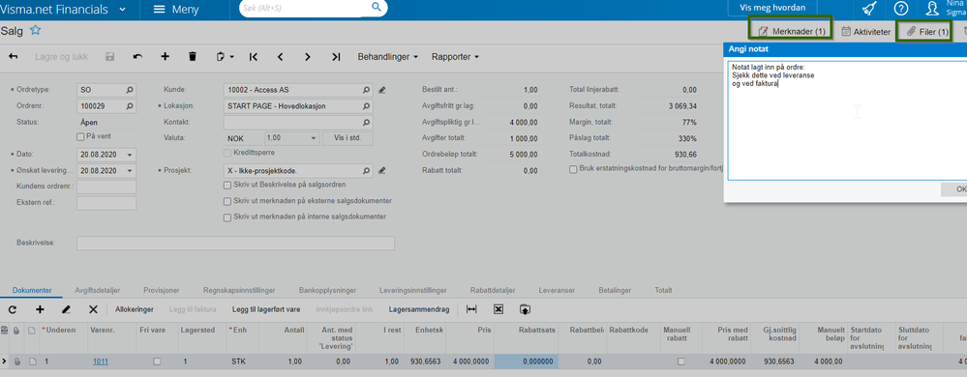Click the Vis i std. currency button
The width and height of the screenshot is (967, 377).
[x=348, y=138]
